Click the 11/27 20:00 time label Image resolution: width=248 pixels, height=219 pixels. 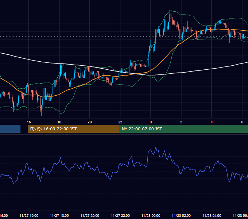[90, 215]
